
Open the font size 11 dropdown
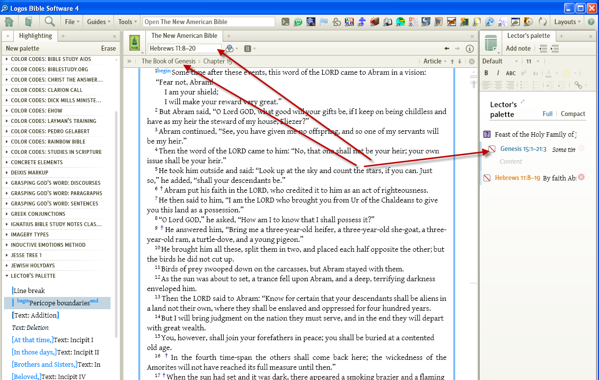pyautogui.click(x=533, y=61)
